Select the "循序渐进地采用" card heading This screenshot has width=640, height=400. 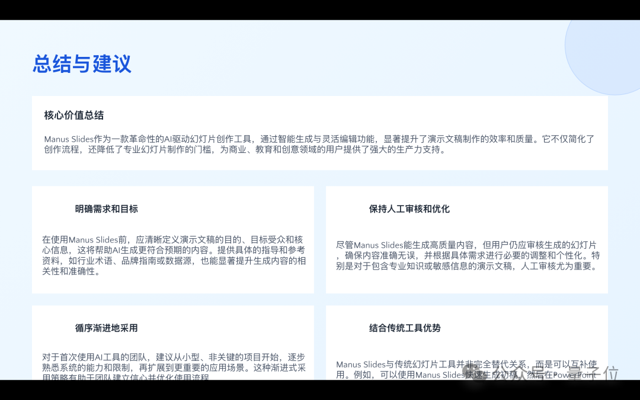[x=107, y=328]
